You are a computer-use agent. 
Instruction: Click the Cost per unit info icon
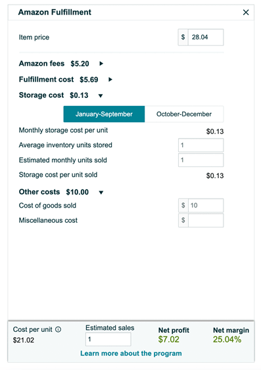click(x=58, y=329)
